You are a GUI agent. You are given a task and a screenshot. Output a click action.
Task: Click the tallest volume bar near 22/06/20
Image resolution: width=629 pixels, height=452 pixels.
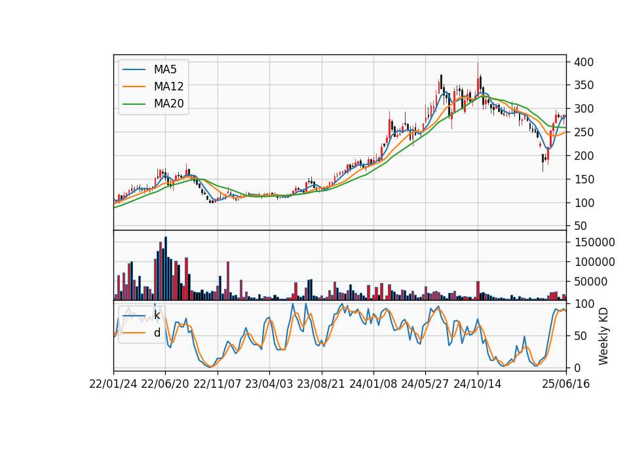coord(166,269)
